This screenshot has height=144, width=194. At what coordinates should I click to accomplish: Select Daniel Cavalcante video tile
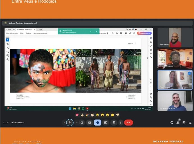coord(175,101)
